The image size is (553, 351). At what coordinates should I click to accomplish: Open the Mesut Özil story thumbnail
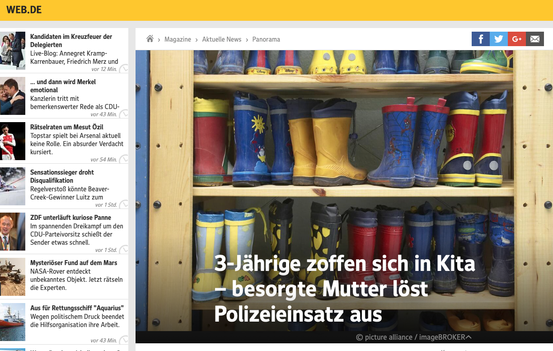point(13,141)
